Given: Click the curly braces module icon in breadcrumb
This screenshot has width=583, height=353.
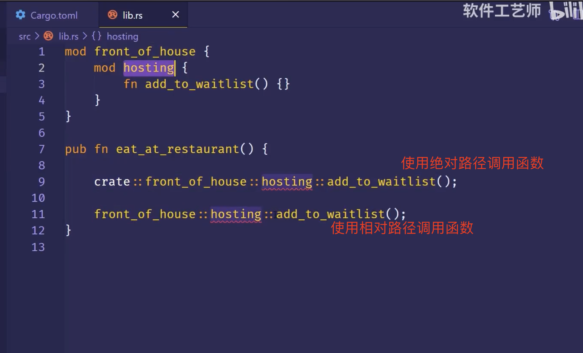Looking at the screenshot, I should (x=97, y=36).
